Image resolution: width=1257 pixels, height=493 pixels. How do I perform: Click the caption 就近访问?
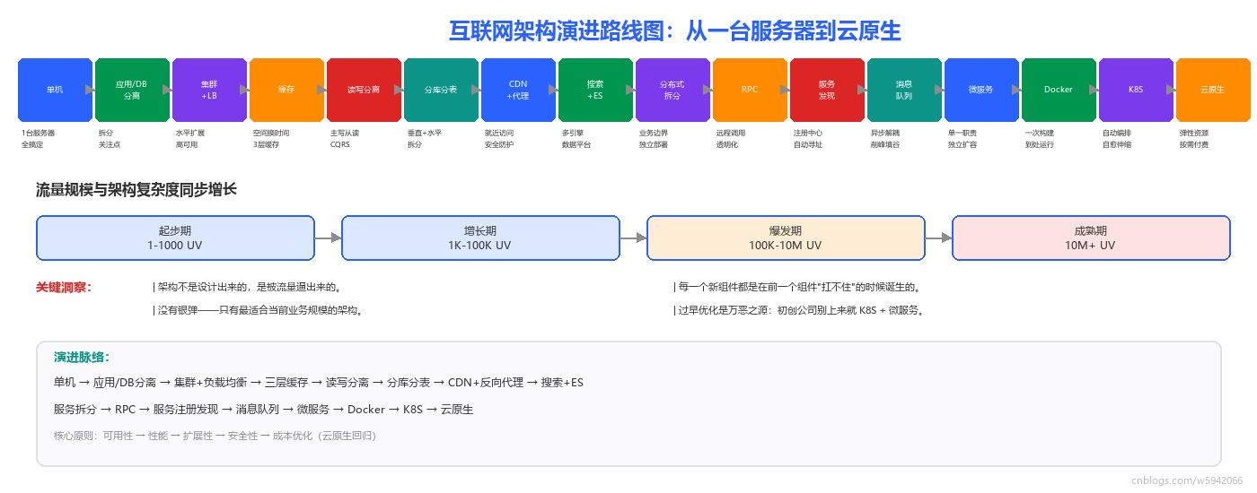(x=499, y=133)
